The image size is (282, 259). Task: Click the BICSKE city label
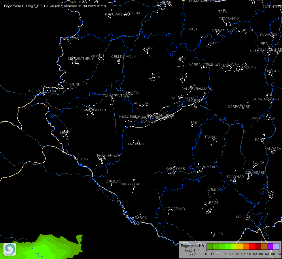pyautogui.click(x=248, y=30)
